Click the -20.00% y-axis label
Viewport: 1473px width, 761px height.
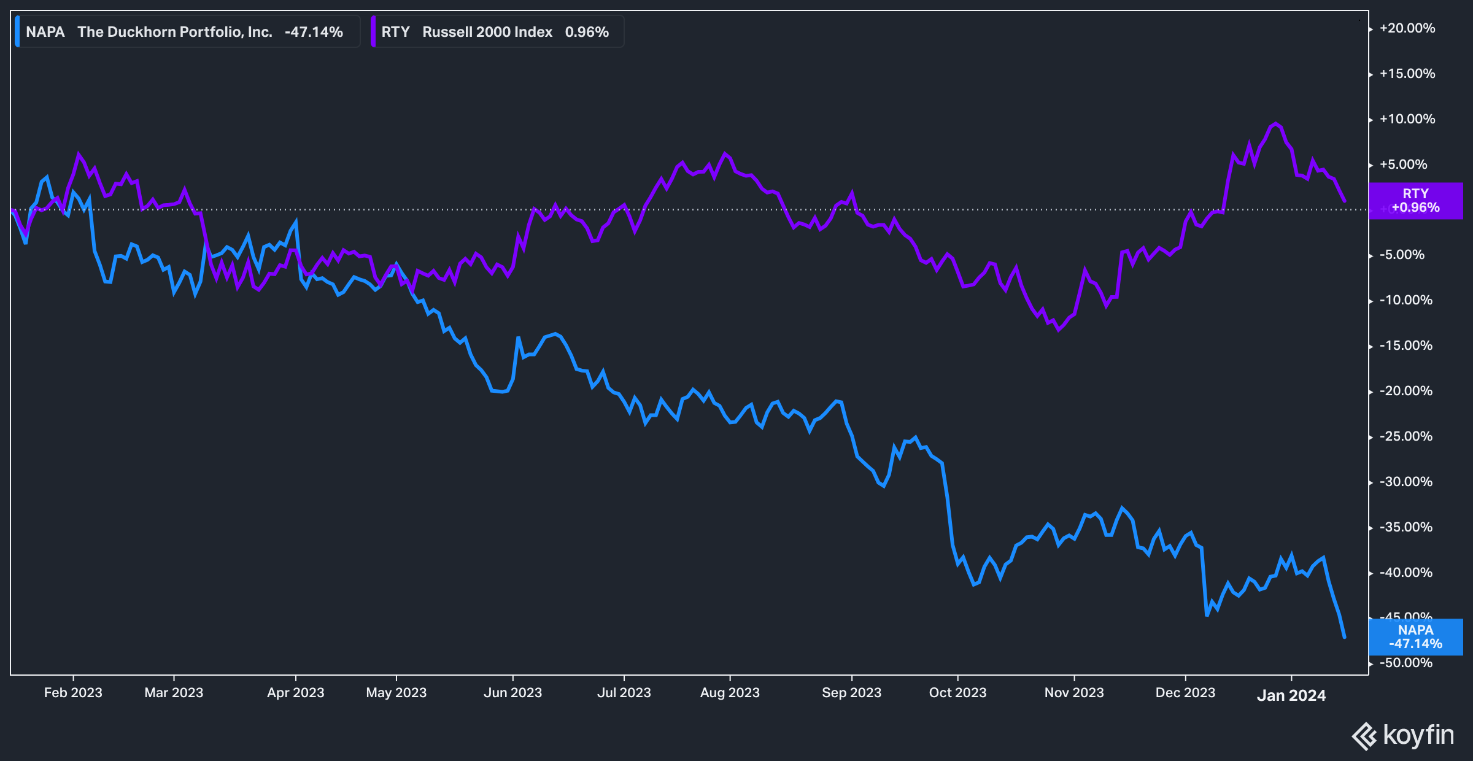[x=1406, y=391]
